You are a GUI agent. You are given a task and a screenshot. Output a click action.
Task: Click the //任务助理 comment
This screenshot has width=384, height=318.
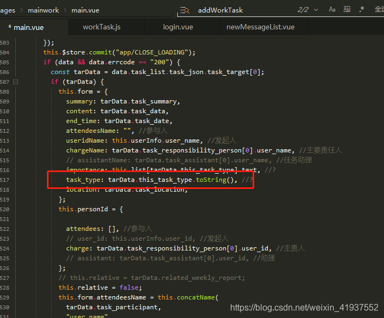tap(294, 160)
